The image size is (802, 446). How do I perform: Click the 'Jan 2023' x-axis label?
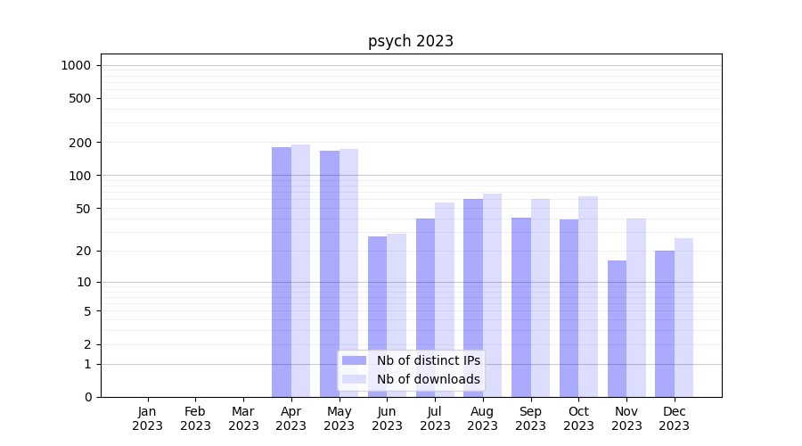pos(148,418)
